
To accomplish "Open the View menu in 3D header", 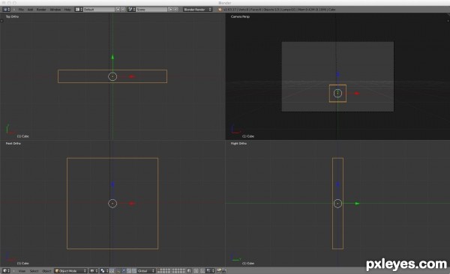I will (22, 271).
